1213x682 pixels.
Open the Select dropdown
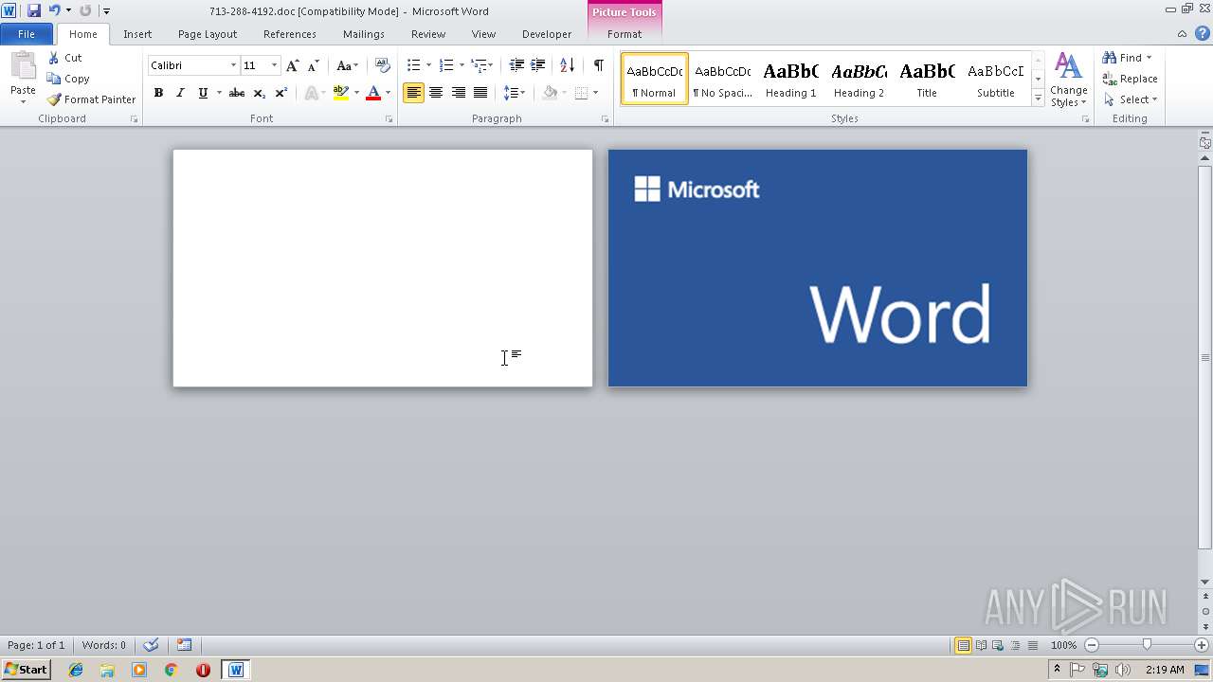pyautogui.click(x=1130, y=99)
